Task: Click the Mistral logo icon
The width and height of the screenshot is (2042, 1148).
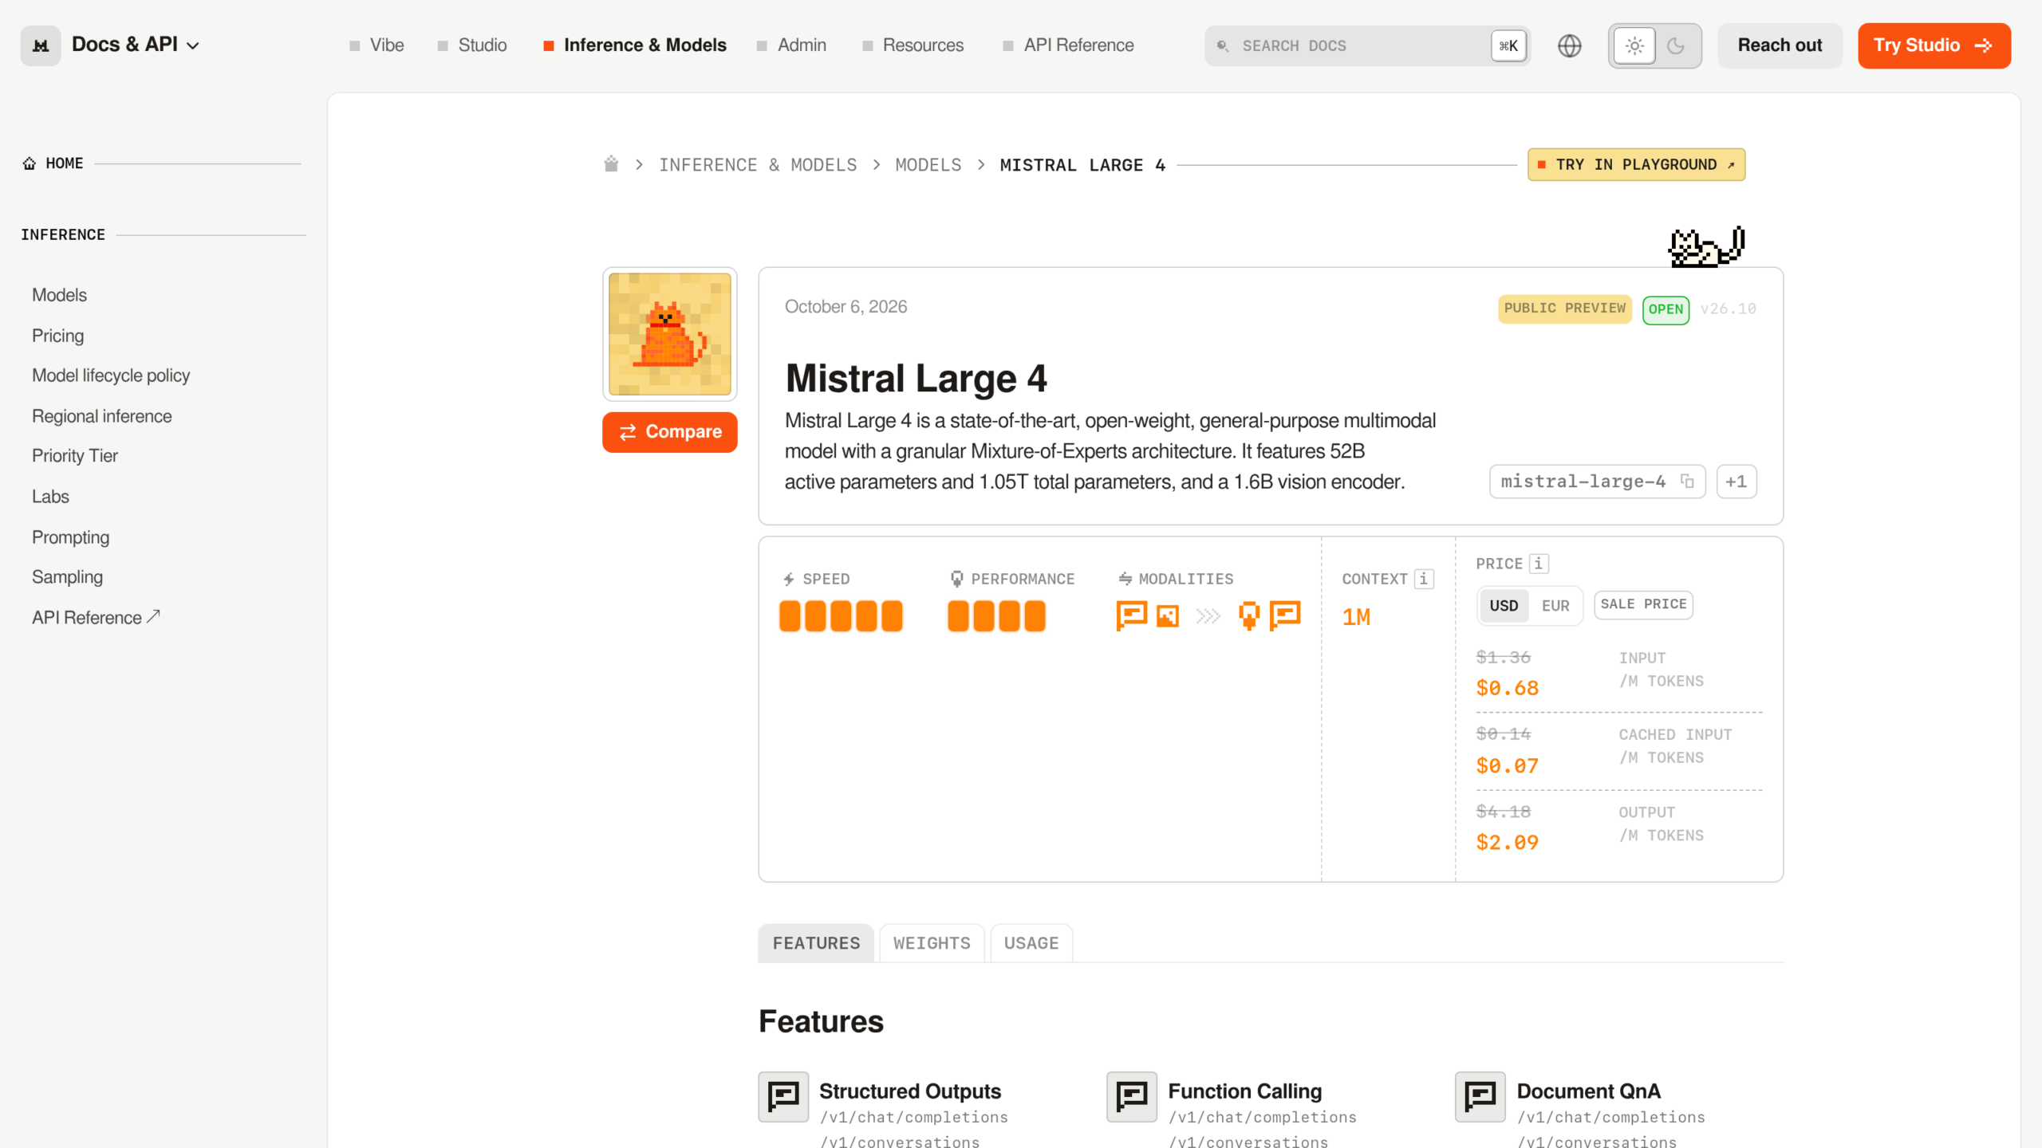Action: coord(40,45)
